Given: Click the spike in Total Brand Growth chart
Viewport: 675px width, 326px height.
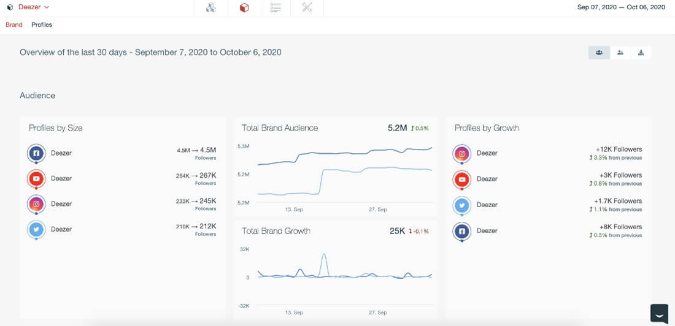Looking at the screenshot, I should click(324, 256).
